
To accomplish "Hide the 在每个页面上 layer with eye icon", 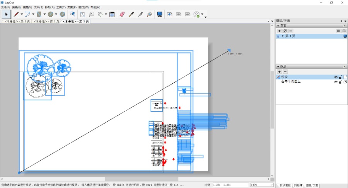I will [x=336, y=82].
